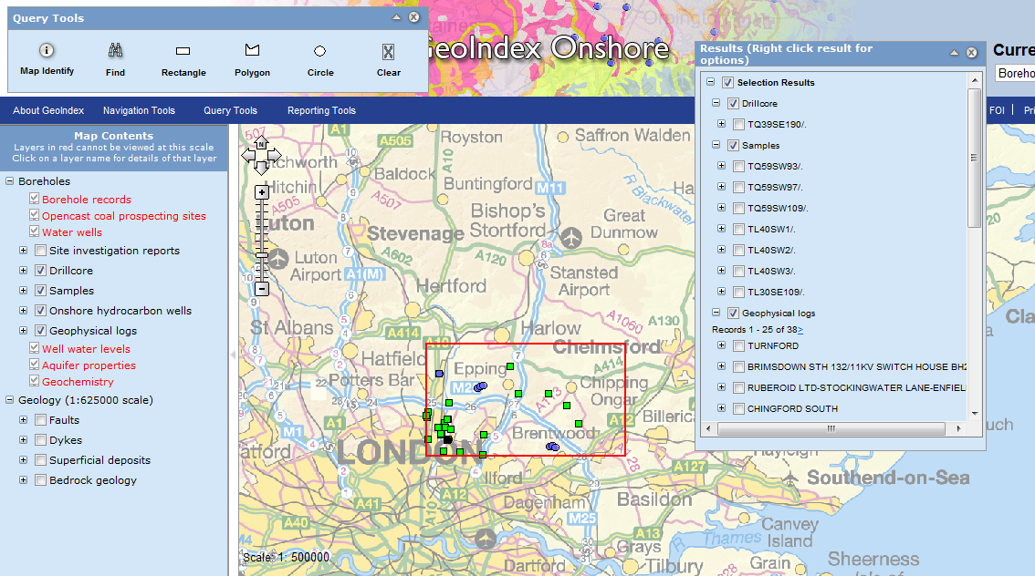Pan the map south

[x=261, y=169]
